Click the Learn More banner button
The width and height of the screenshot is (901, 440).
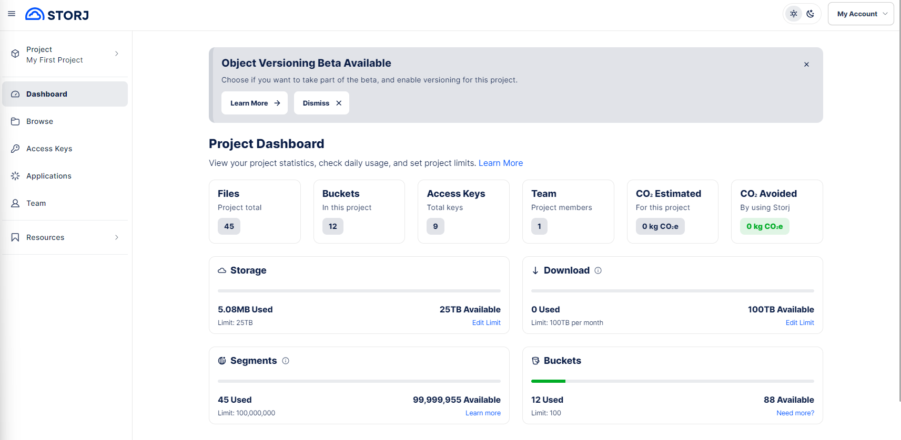click(x=255, y=103)
